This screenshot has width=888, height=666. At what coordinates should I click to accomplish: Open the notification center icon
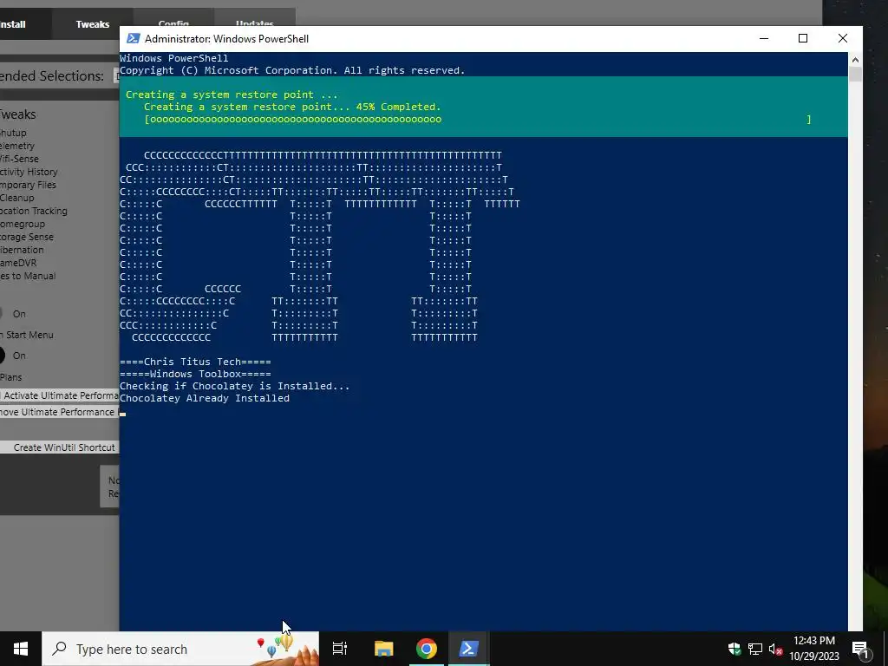[x=859, y=649]
